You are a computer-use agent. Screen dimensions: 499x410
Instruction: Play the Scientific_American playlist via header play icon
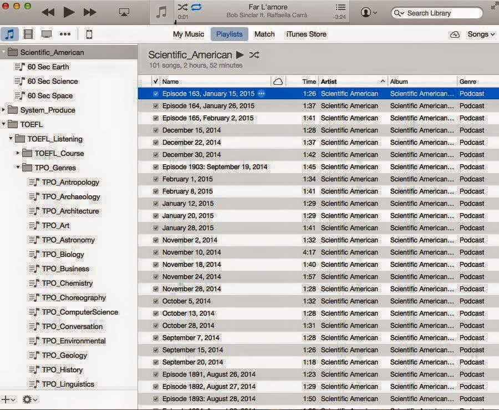coord(240,55)
